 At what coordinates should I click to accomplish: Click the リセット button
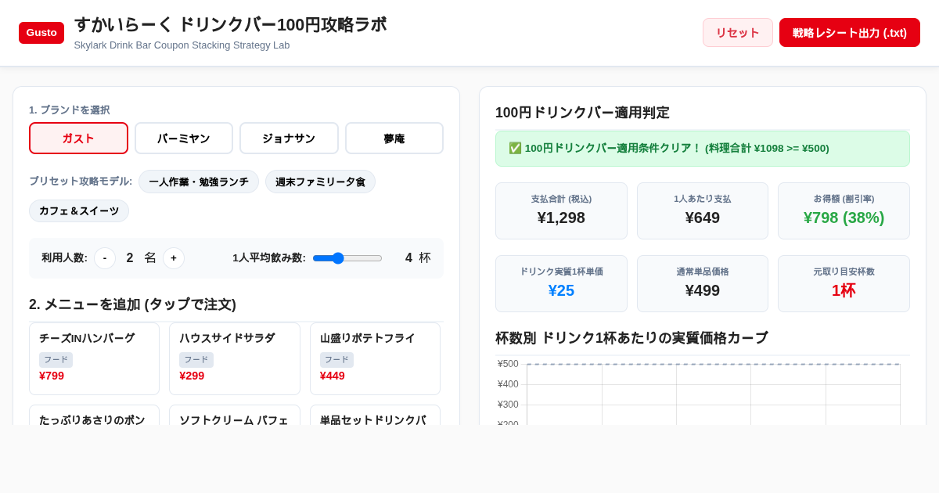738,33
